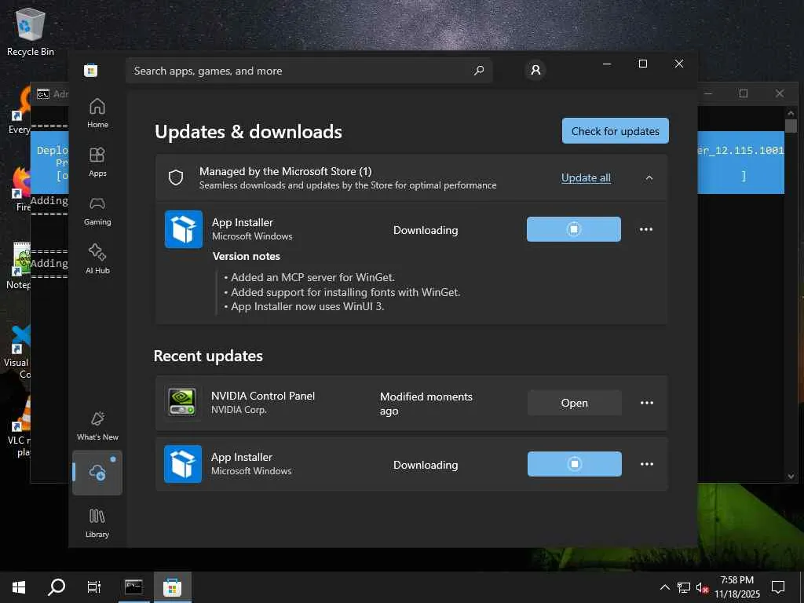Click note 'App Installer now uses WinUI 3'
Screen dimensions: 804x603
[307, 306]
